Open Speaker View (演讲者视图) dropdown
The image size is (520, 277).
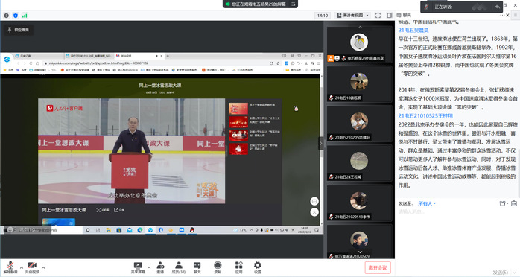click(x=353, y=15)
